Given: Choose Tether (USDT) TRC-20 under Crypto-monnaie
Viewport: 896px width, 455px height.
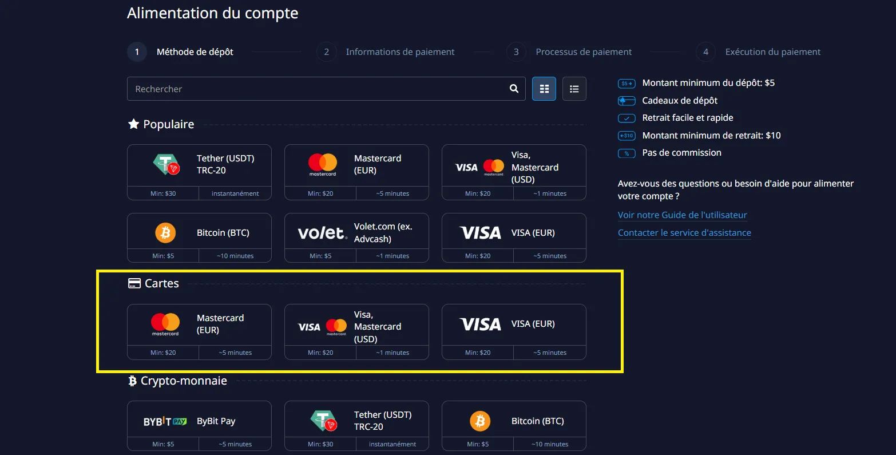Looking at the screenshot, I should pyautogui.click(x=356, y=426).
